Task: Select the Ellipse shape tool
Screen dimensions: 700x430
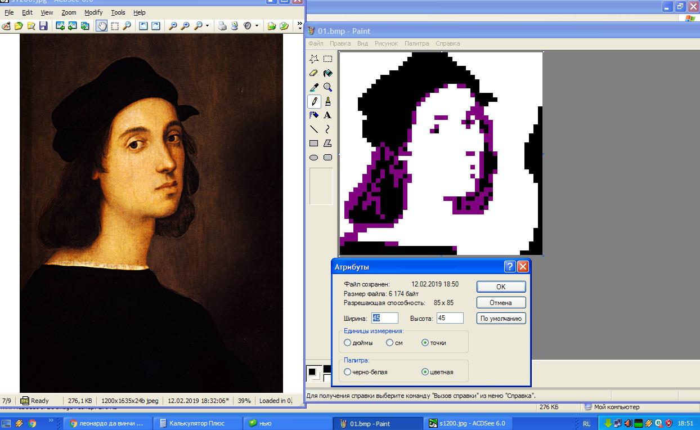Action: pyautogui.click(x=314, y=158)
